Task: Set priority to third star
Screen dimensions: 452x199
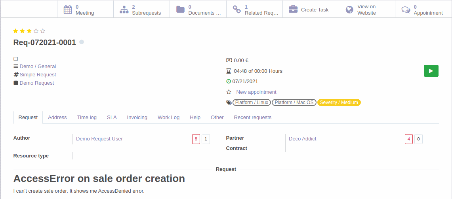Action: (29, 31)
